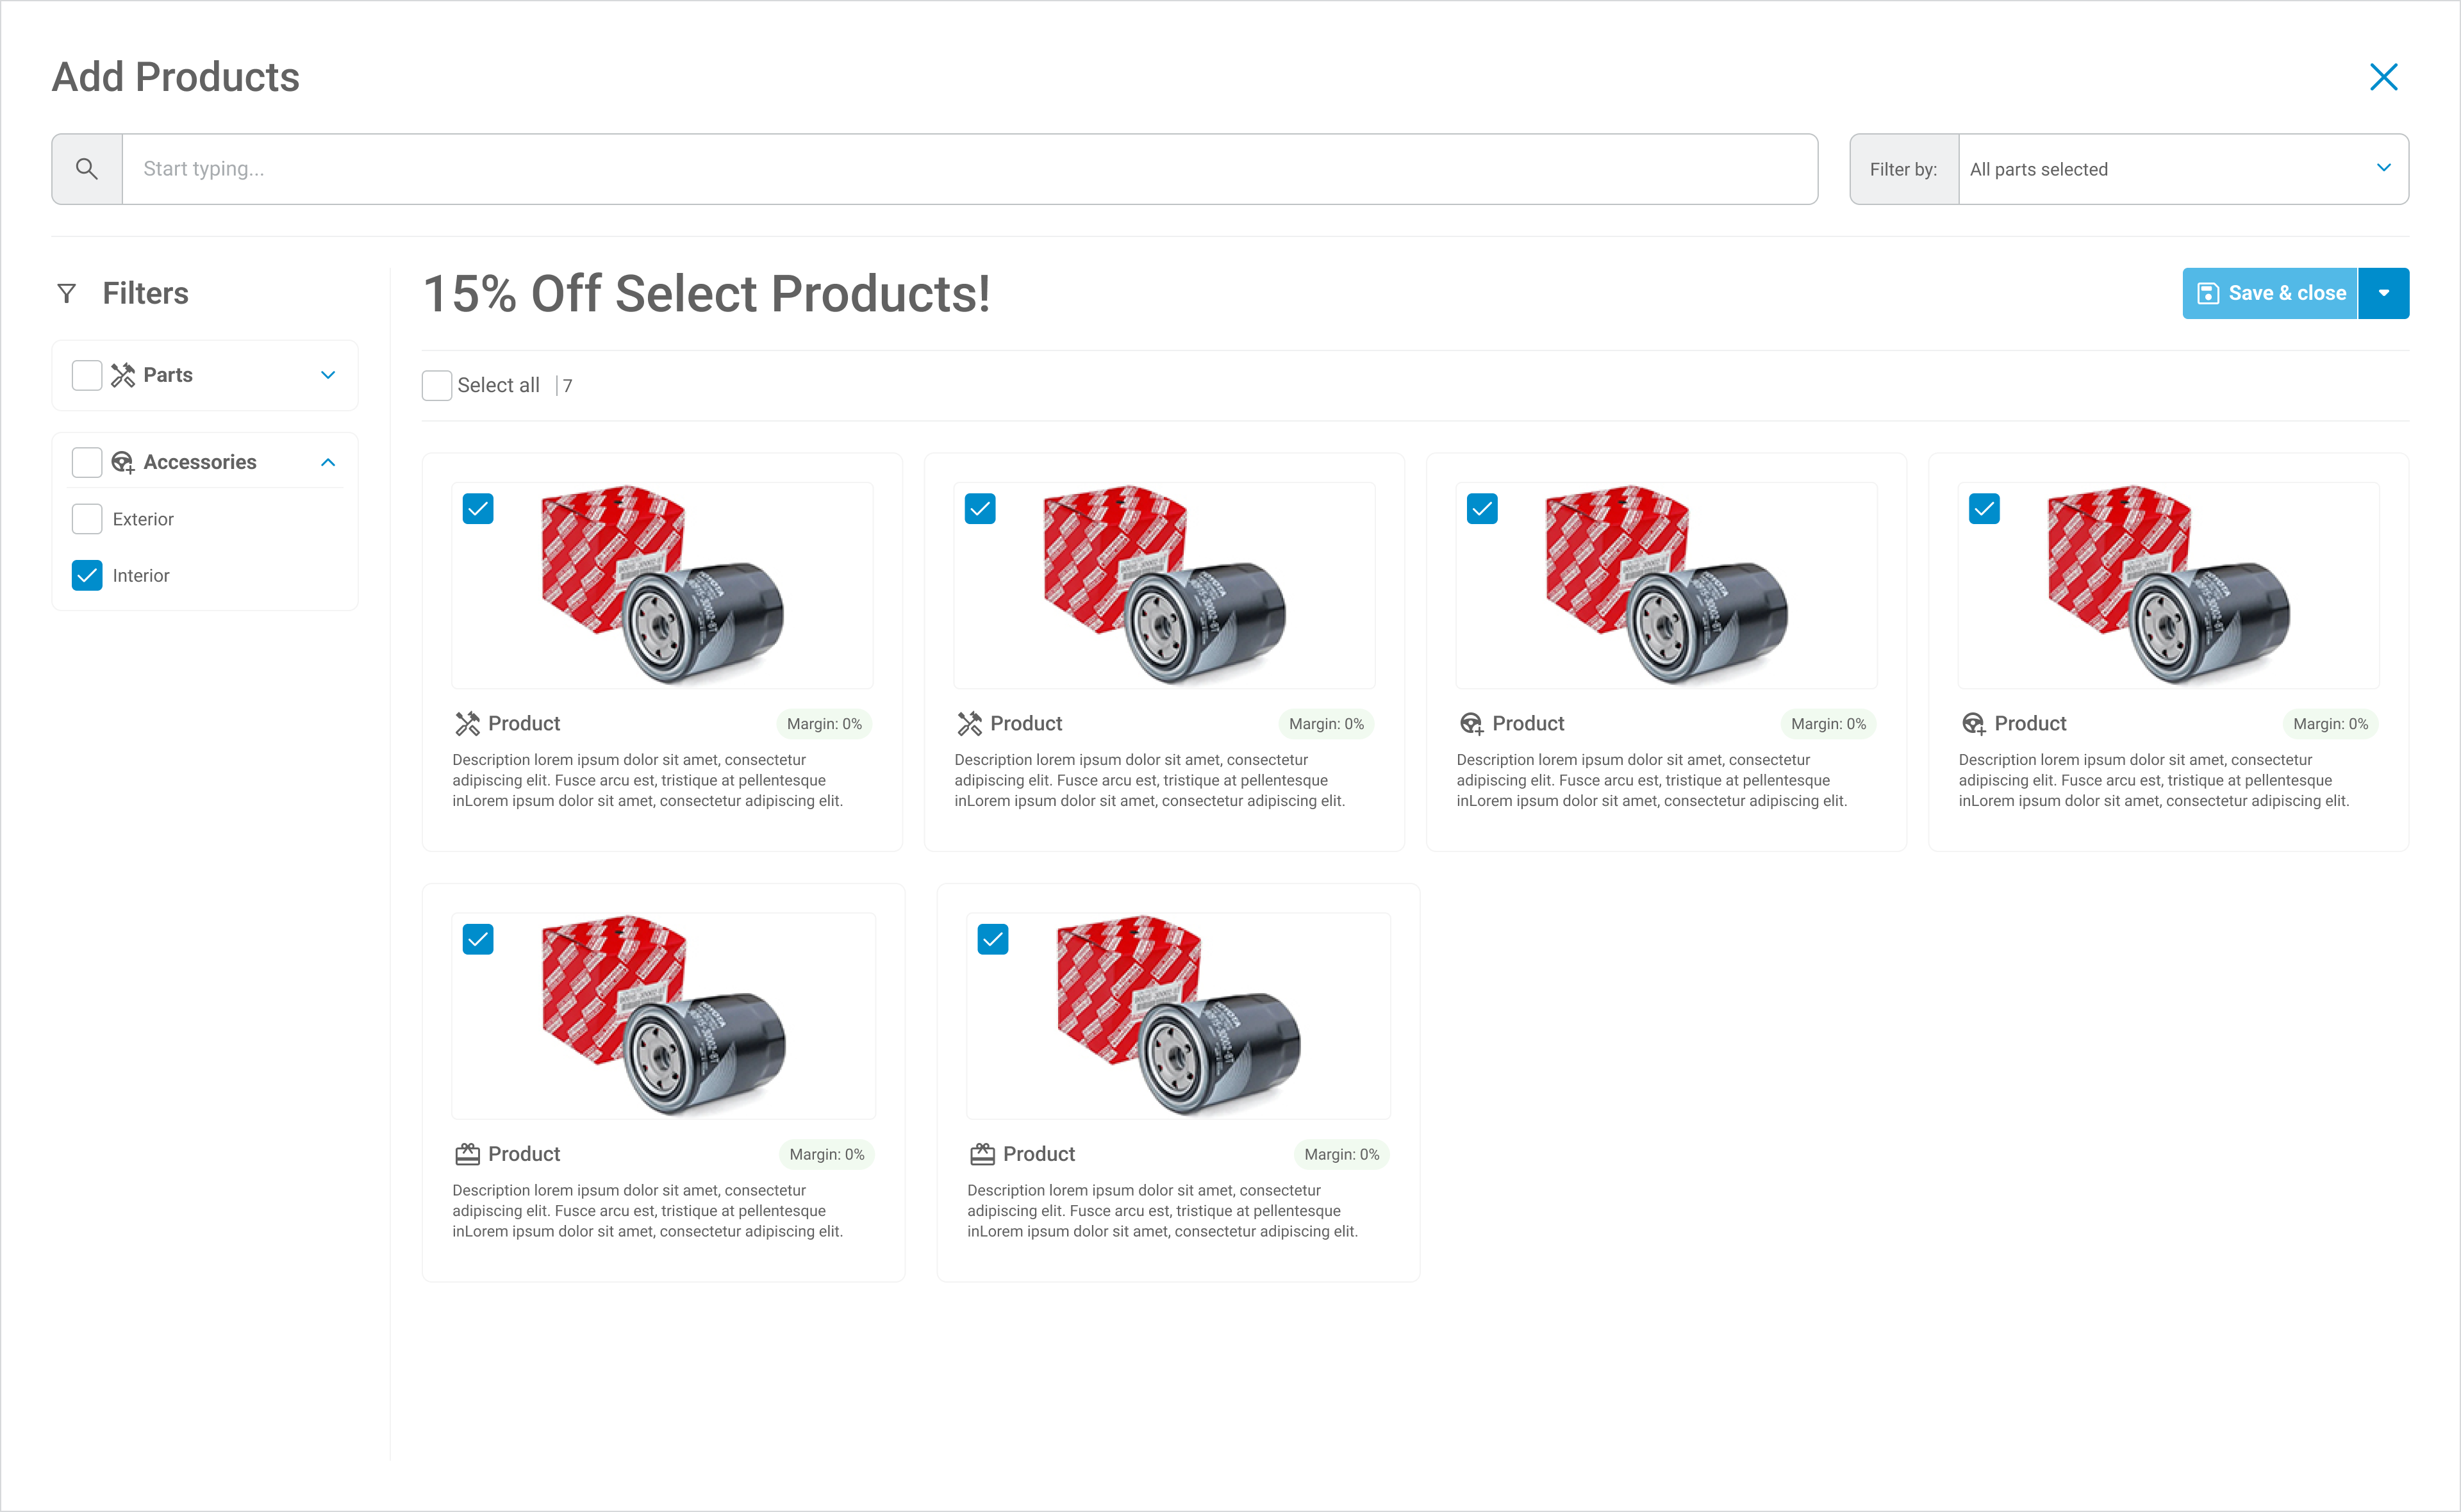Open the All parts selected dropdown
The image size is (2461, 1512).
[2183, 169]
